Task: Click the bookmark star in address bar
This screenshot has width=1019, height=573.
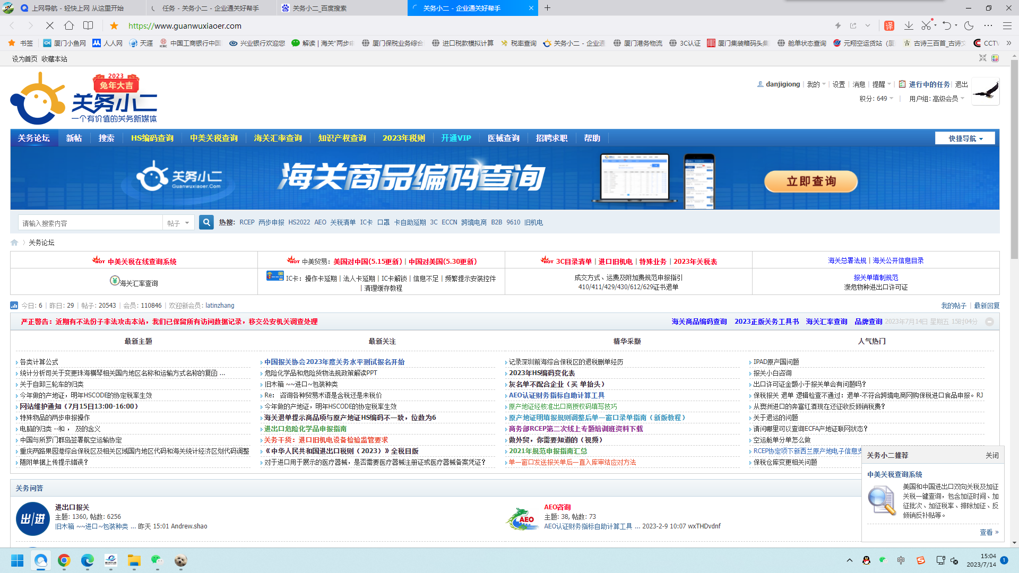Action: (x=114, y=25)
